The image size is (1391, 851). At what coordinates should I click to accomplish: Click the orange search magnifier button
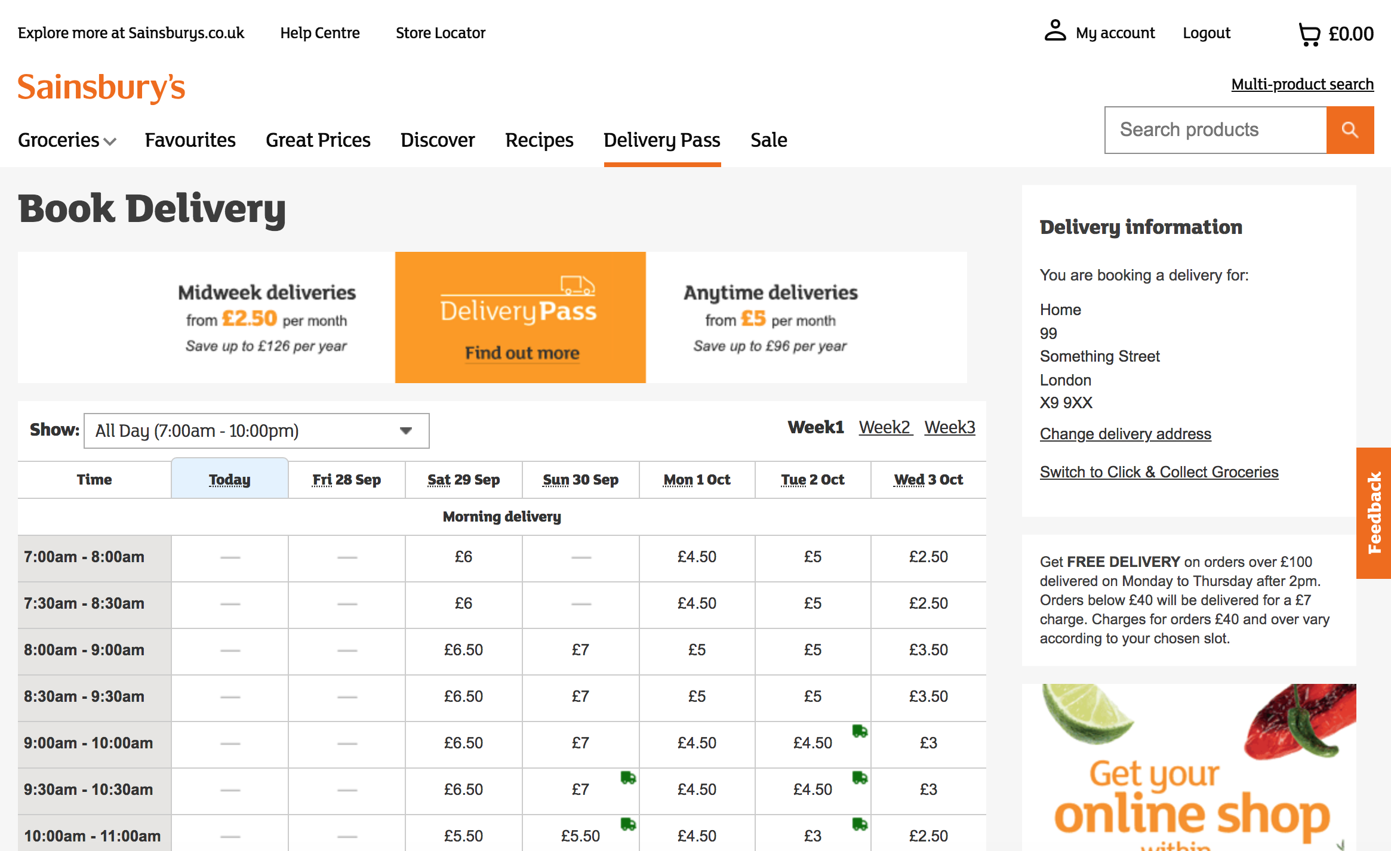pos(1350,130)
